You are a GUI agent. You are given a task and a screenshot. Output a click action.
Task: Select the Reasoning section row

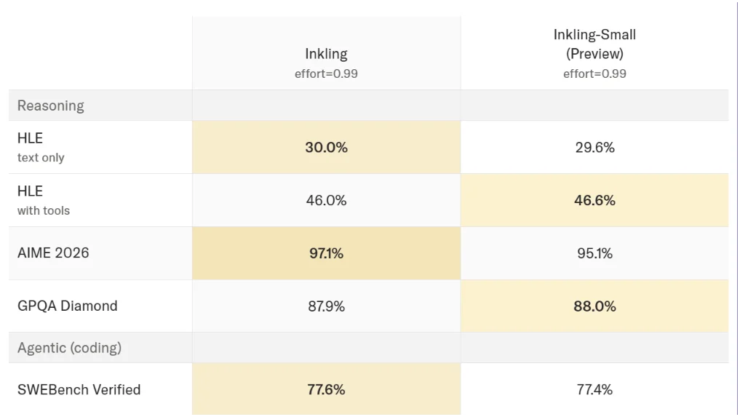[x=369, y=106]
